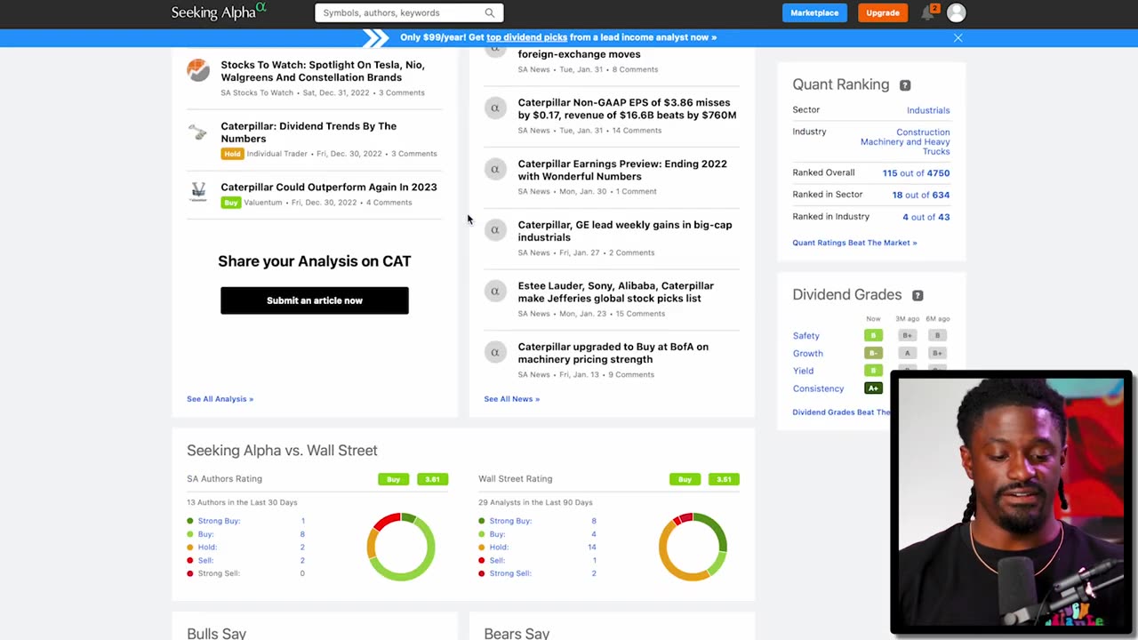Open the user profile avatar
The image size is (1138, 640).
(957, 12)
